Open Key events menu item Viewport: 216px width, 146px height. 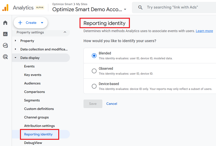point(33,75)
